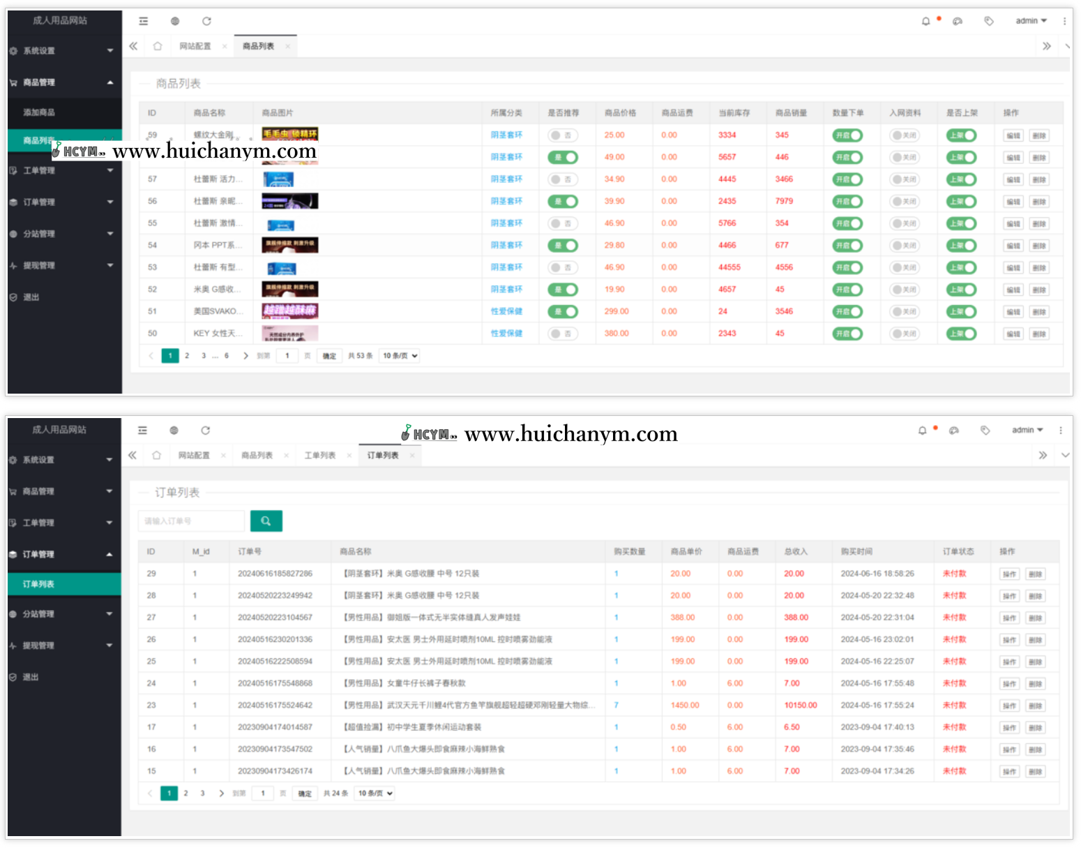The image size is (1081, 848).
Task: Open theme palette icon above the product list
Action: click(958, 22)
